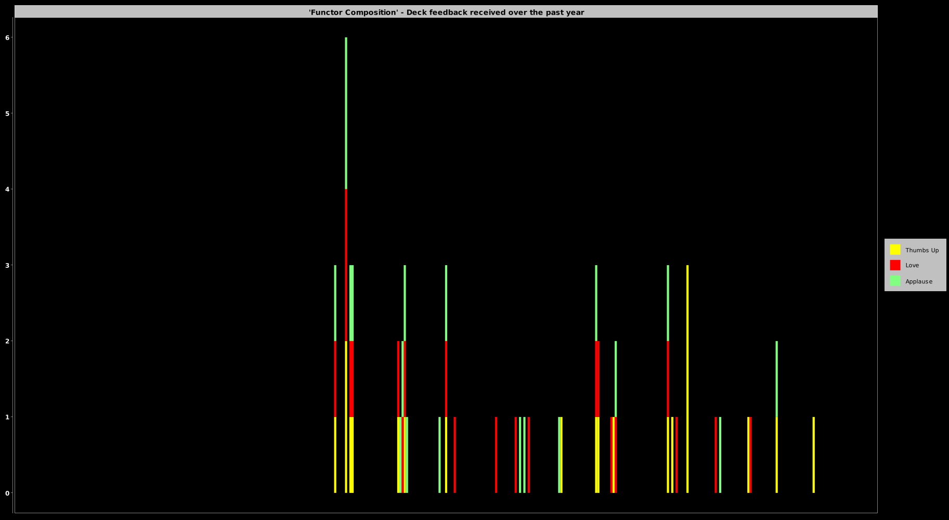Click y-axis label 0
This screenshot has width=949, height=520.
click(x=7, y=493)
